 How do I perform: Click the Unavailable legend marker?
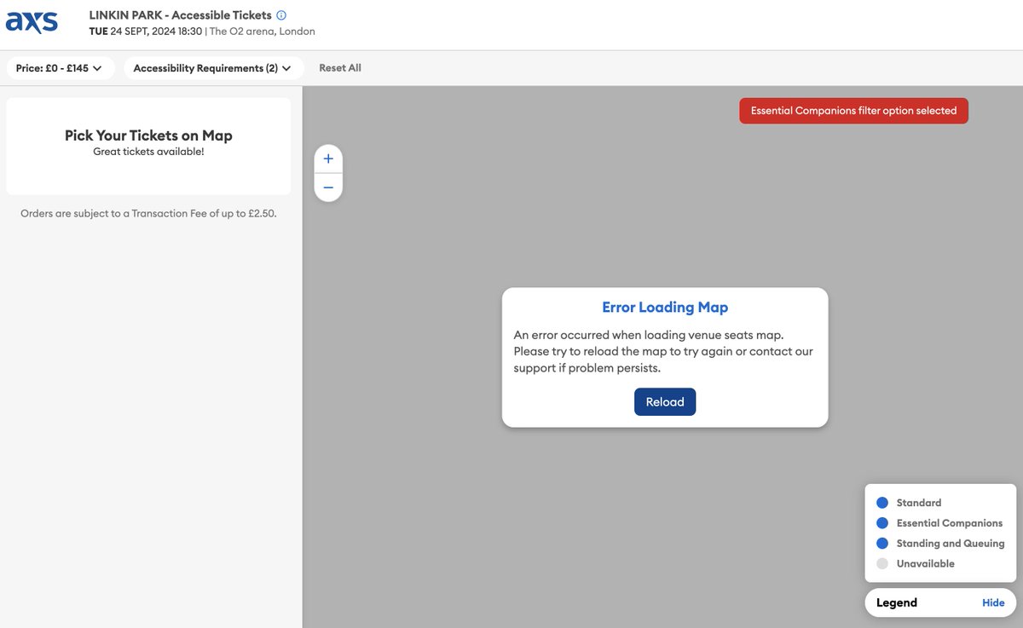coord(882,563)
